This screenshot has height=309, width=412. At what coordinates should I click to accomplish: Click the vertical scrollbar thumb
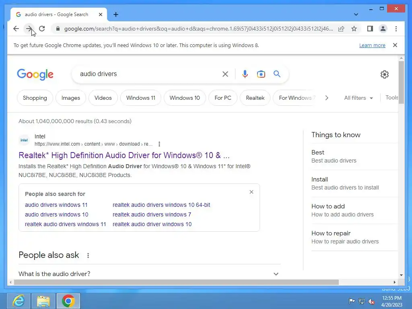pyautogui.click(x=401, y=82)
